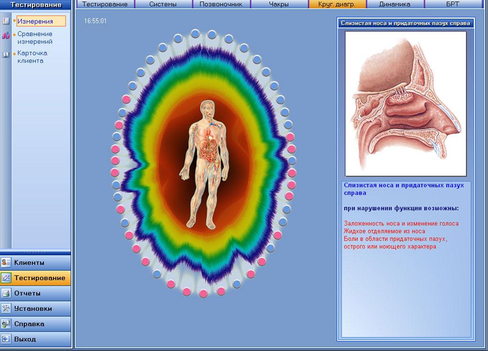Click the Выход exit arrow icon
Image resolution: width=488 pixels, height=351 pixels.
[6, 339]
